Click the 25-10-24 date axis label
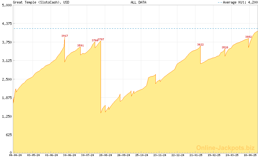 [x=142, y=155]
